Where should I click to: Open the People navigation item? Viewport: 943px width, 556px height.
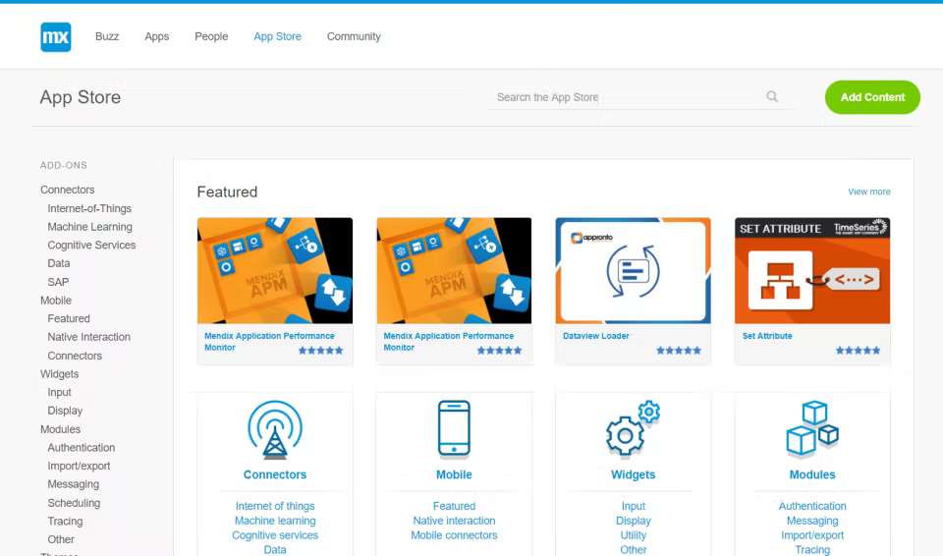coord(211,36)
